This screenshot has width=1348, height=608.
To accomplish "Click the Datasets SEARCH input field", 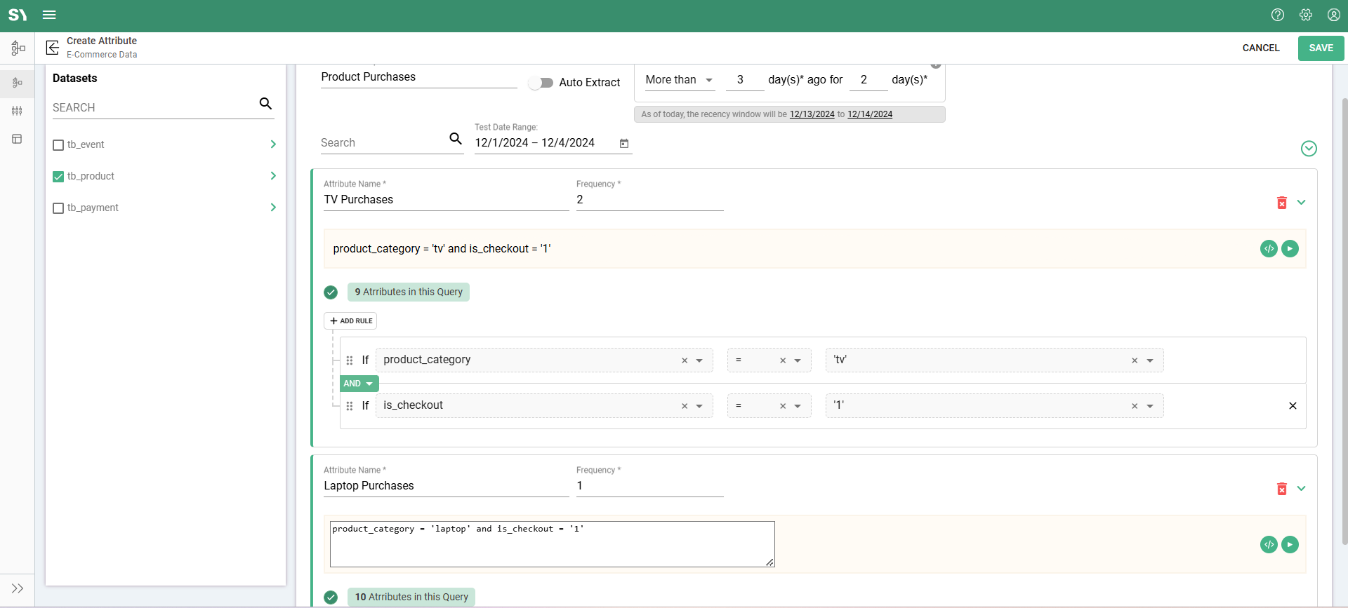I will pos(154,107).
